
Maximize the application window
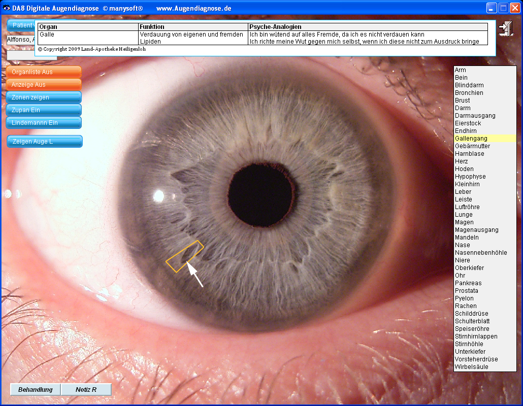[x=503, y=8]
